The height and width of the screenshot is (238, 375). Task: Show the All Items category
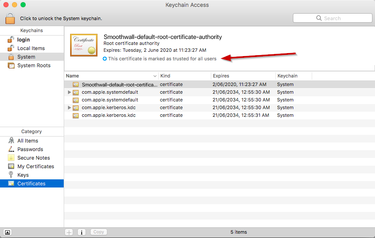coord(27,141)
